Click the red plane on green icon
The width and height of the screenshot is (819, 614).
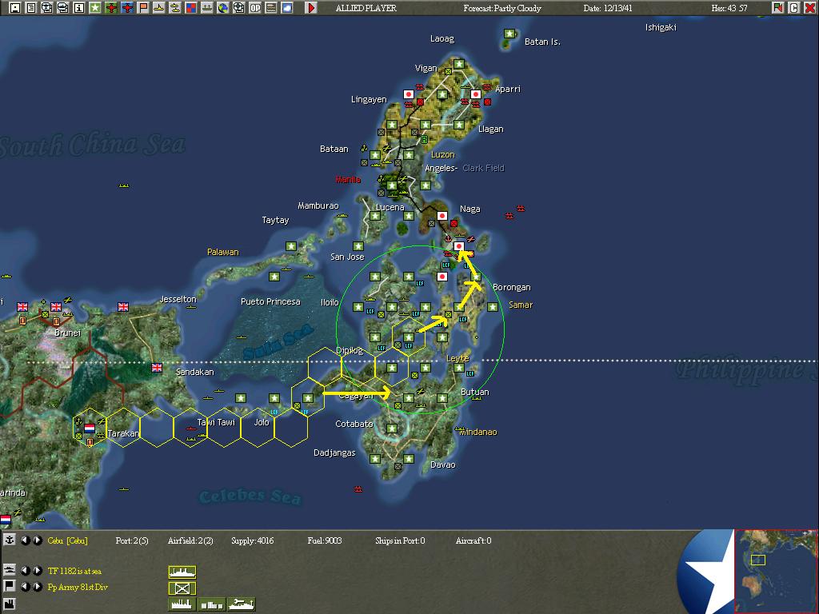click(x=110, y=8)
